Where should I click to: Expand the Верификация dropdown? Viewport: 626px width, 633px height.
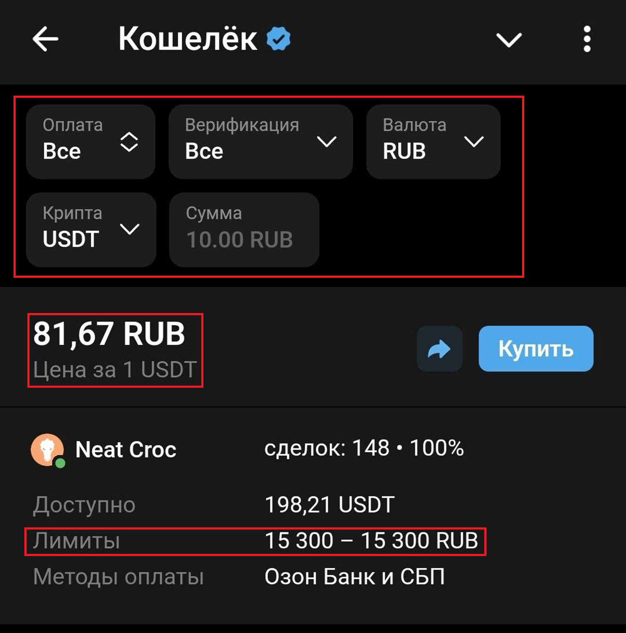coord(260,142)
